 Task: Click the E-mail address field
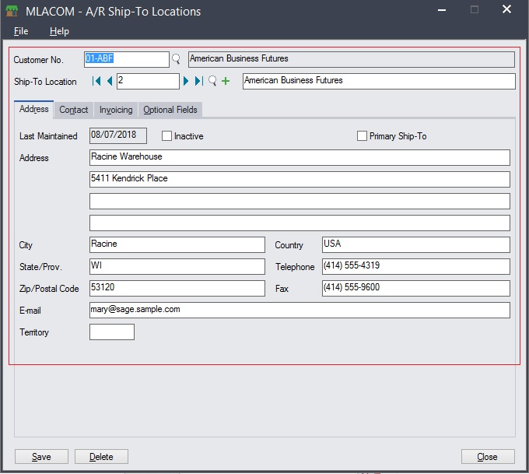point(300,310)
